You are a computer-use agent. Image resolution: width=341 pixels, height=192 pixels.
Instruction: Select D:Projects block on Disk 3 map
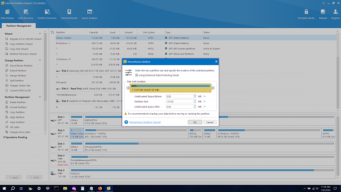[x=210, y=147]
